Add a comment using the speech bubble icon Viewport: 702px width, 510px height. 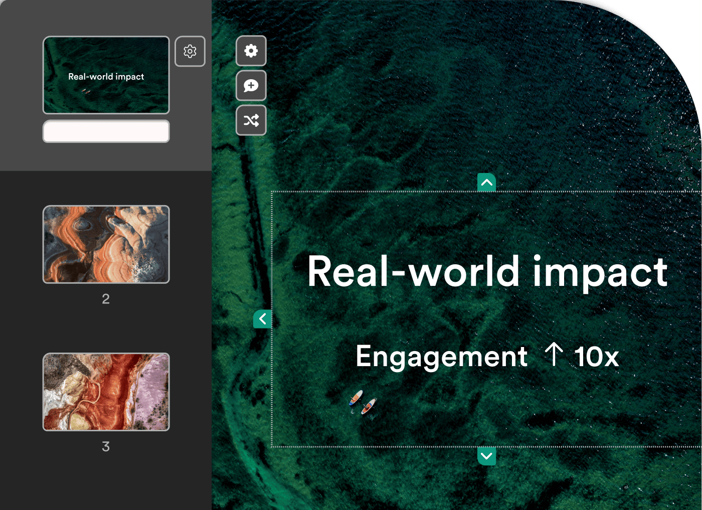251,85
